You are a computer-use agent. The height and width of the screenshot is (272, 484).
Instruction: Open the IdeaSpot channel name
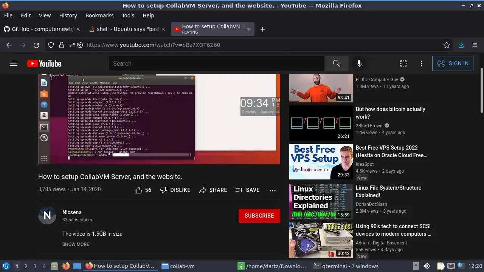(365, 164)
